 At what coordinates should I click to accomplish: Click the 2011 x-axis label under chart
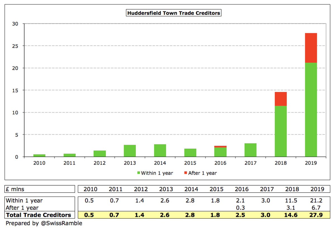(x=70, y=163)
